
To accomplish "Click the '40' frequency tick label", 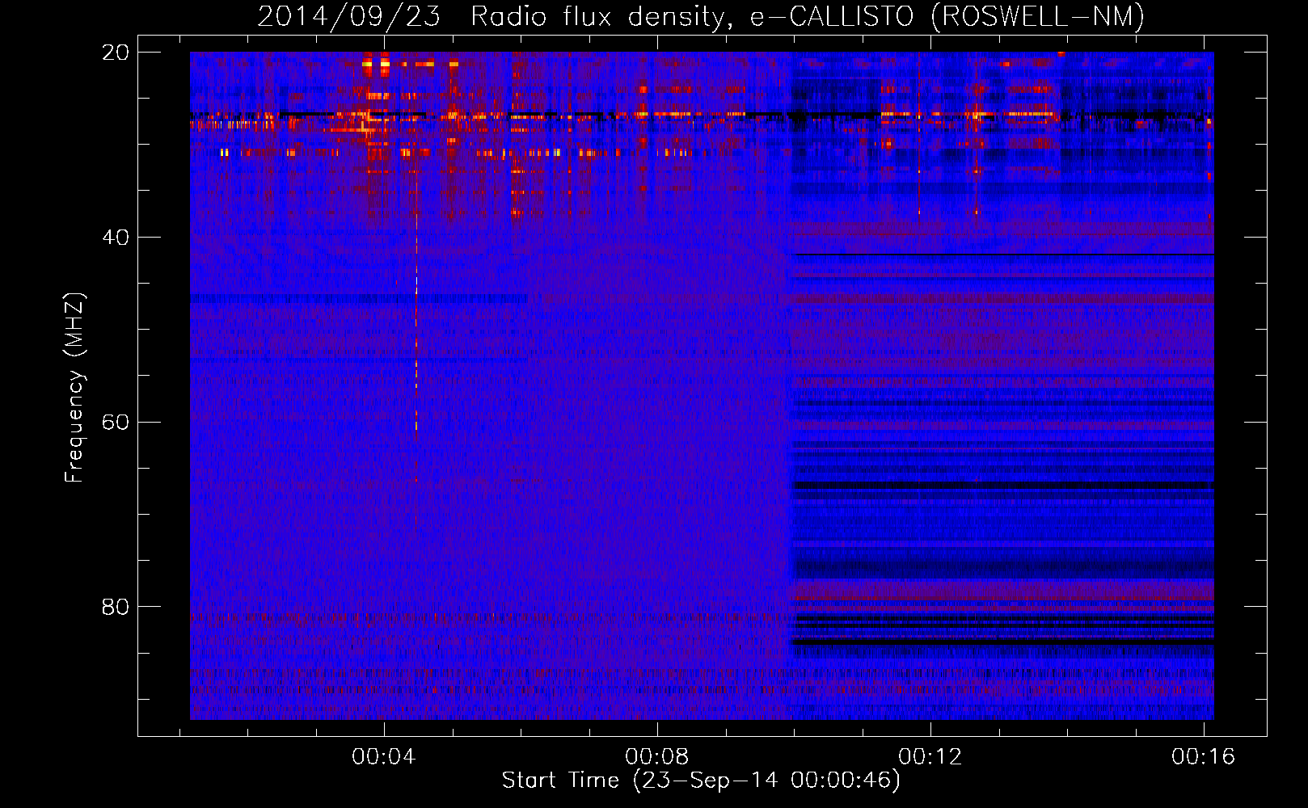I will coord(116,238).
